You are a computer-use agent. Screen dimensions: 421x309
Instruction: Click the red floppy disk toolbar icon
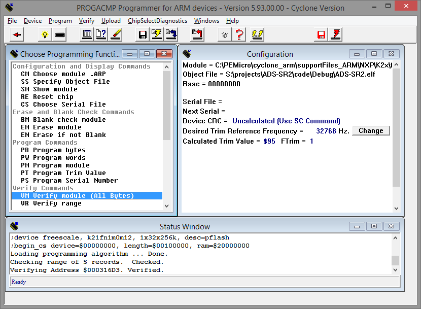point(321,35)
